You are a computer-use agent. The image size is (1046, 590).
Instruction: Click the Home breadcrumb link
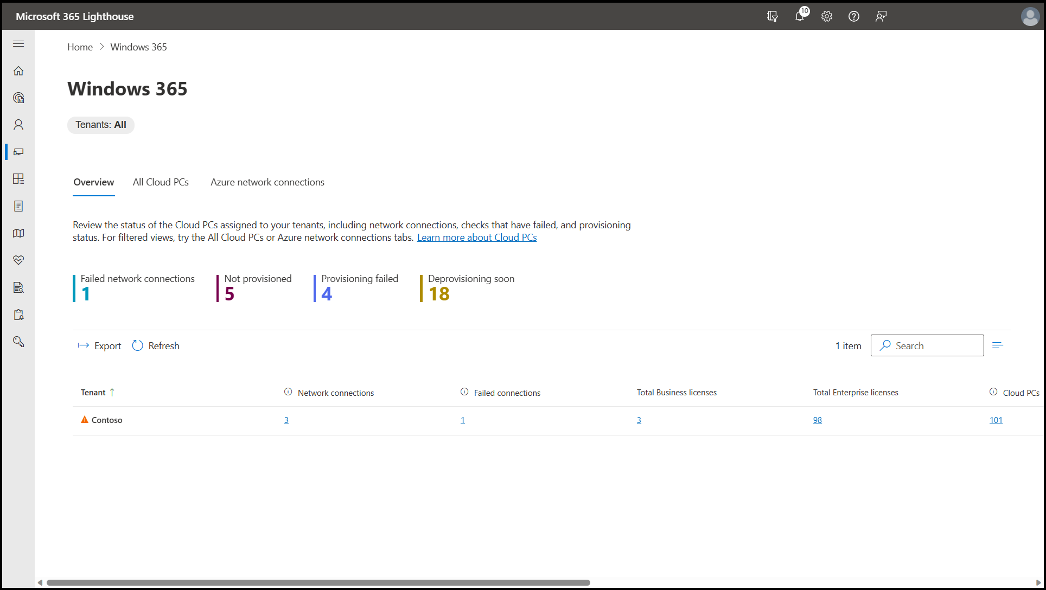pos(80,47)
